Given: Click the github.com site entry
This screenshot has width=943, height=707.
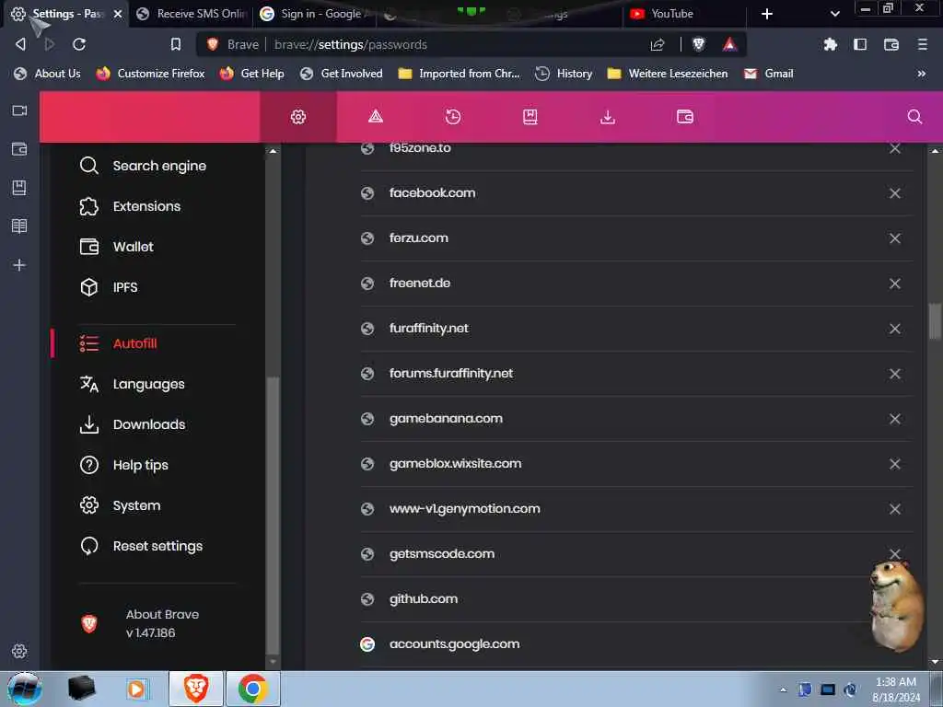Looking at the screenshot, I should click(x=424, y=598).
